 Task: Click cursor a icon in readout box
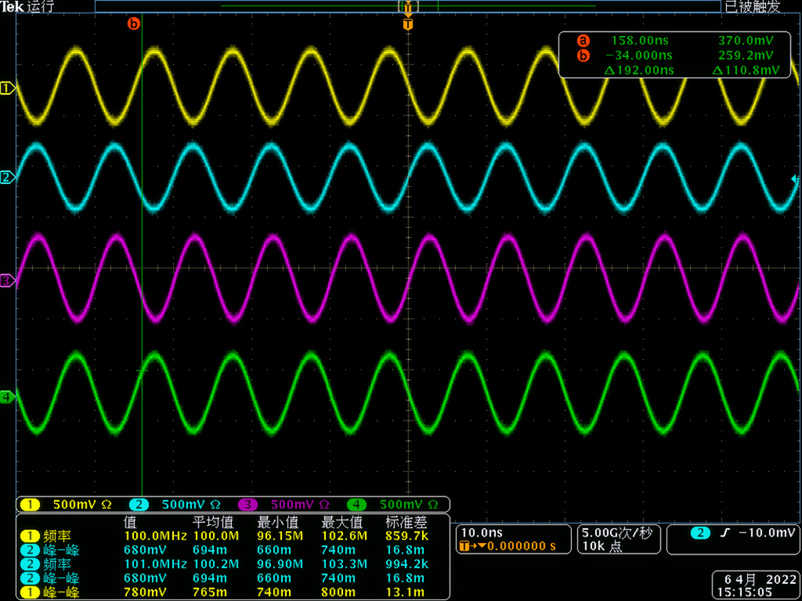tap(583, 41)
